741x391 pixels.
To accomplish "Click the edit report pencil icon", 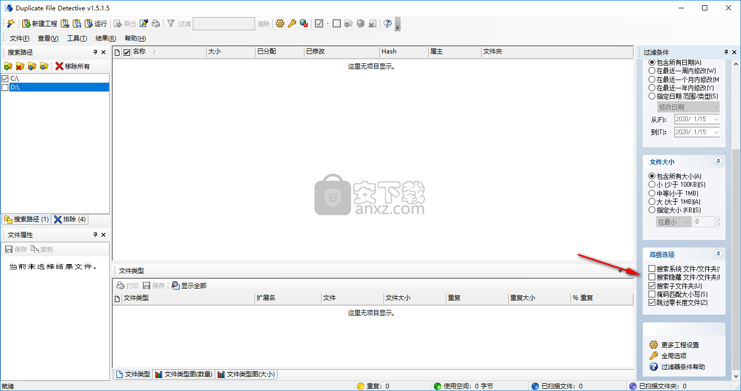I will pos(144,23).
